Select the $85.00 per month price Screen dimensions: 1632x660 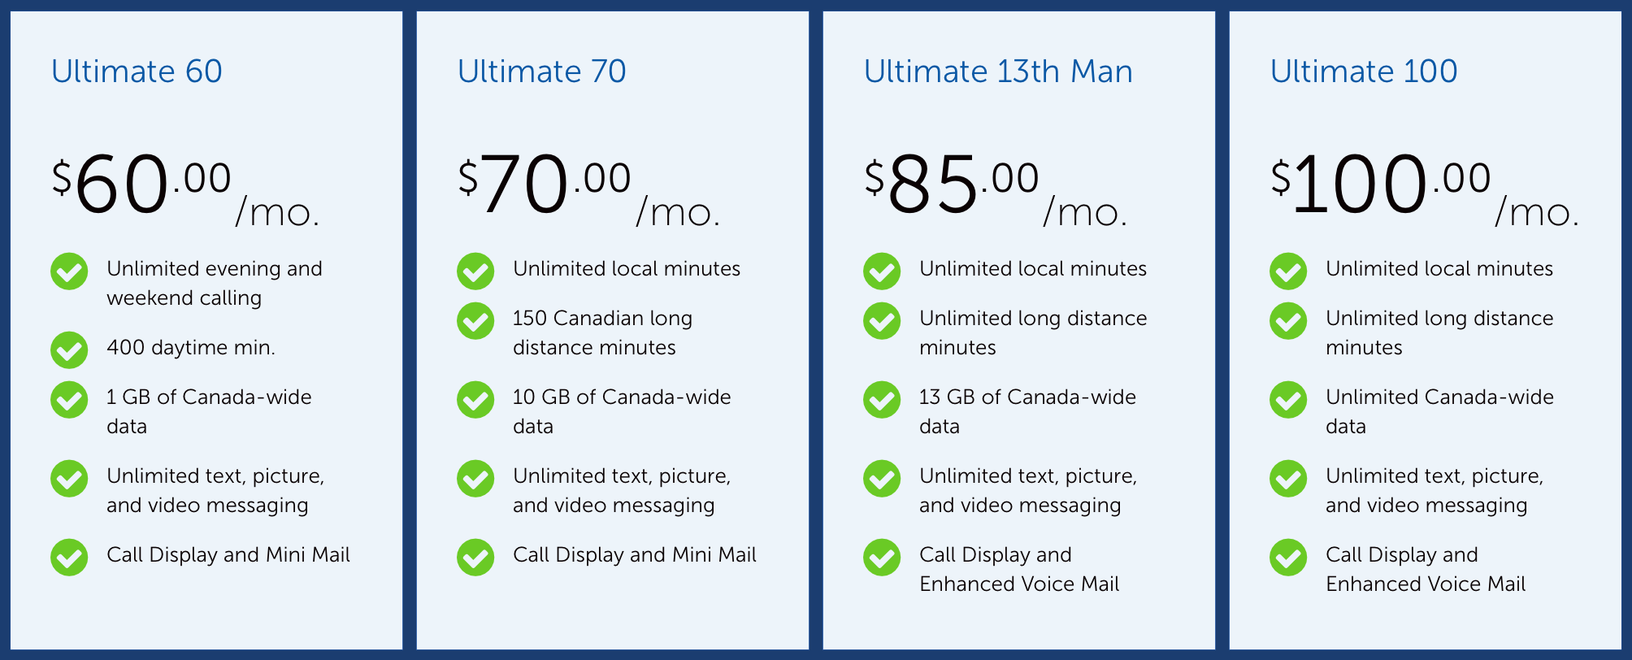996,187
